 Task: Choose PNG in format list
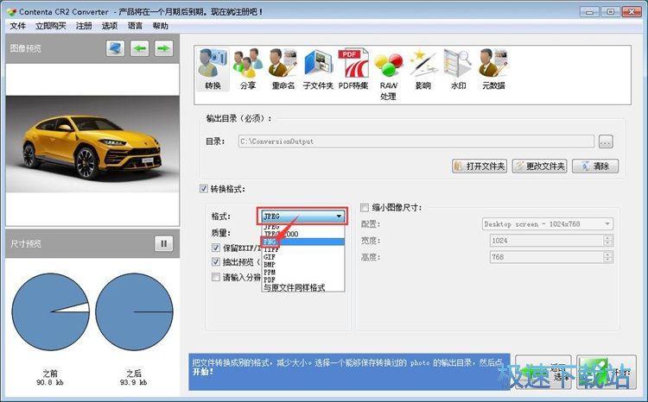coord(303,242)
